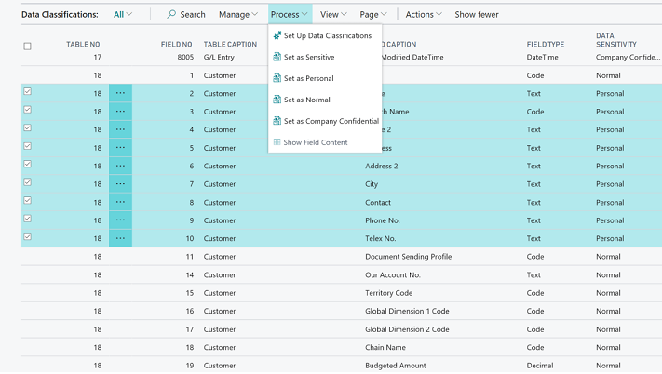Viewport: 662px width, 374px height.
Task: Click the Search magnifier icon
Action: tap(171, 14)
